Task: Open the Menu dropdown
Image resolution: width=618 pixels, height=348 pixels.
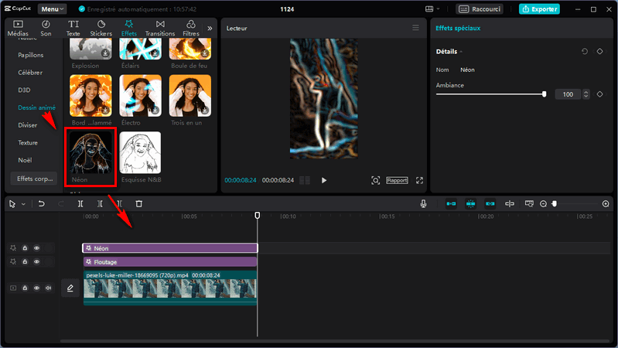Action: pos(52,9)
